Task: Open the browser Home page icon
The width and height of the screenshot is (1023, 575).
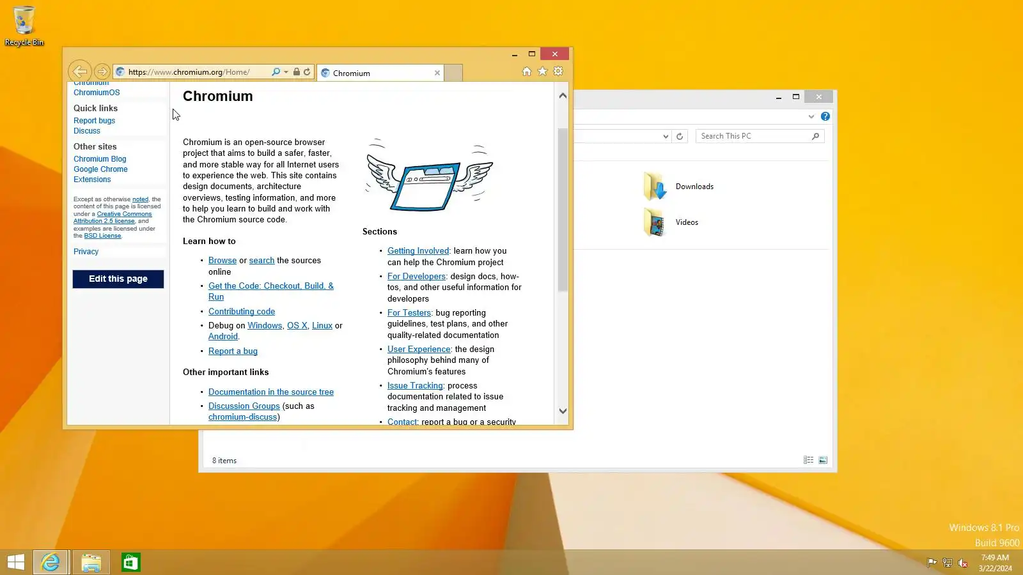Action: [527, 72]
